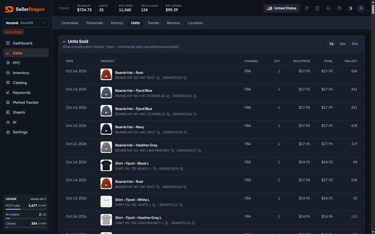Open Catalog from the sidebar
375x234 pixels.
[26, 83]
